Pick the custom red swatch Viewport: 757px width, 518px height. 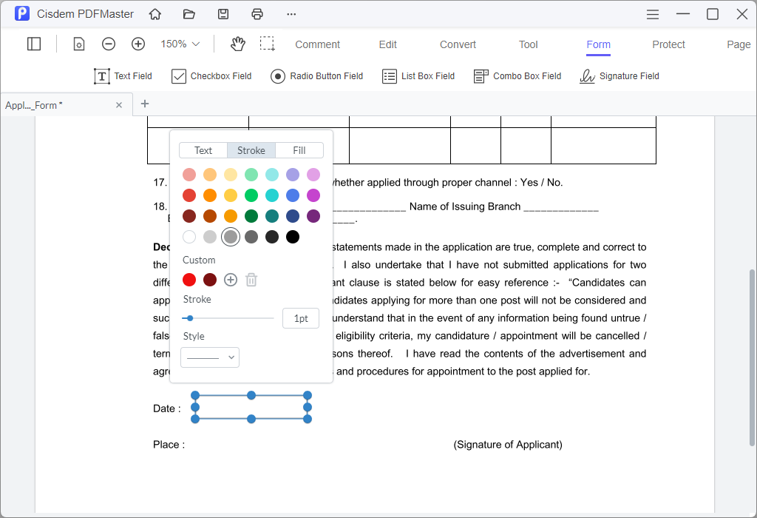pos(189,280)
